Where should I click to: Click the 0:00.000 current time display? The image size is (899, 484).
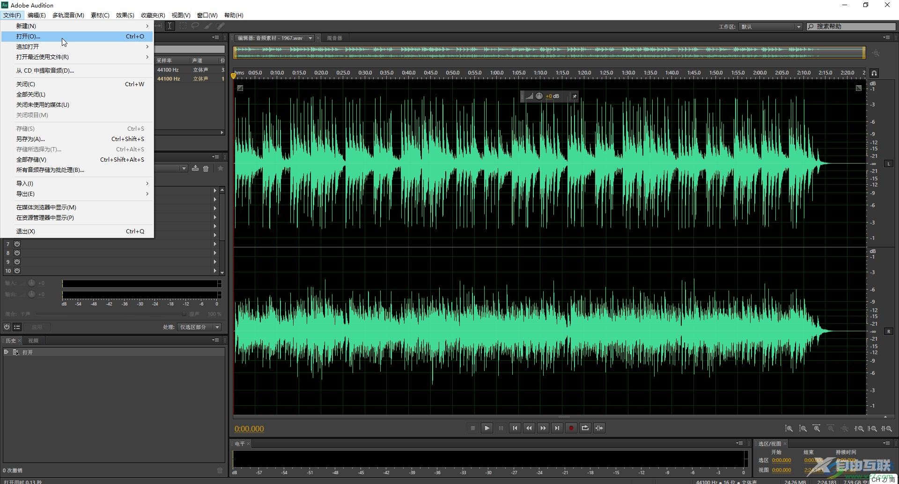tap(249, 429)
